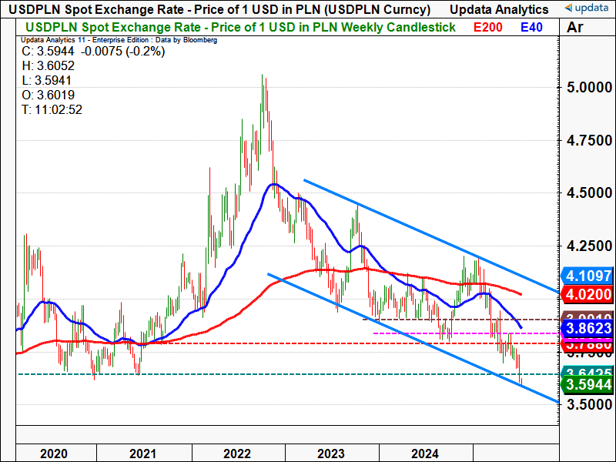Click the 4.0200 red price tag
This screenshot has width=616, height=462.
point(587,295)
